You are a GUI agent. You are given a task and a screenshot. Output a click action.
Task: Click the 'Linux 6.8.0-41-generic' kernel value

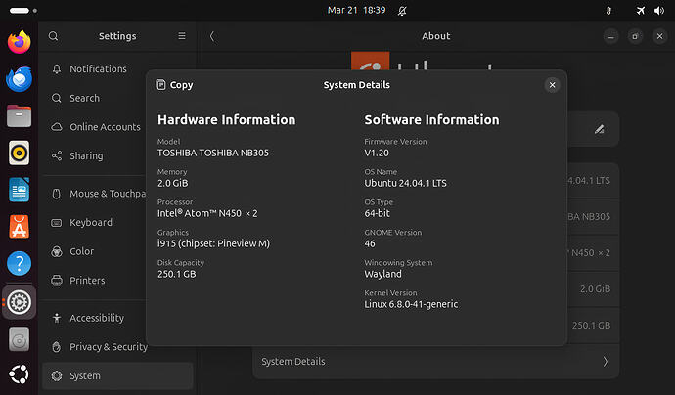411,304
